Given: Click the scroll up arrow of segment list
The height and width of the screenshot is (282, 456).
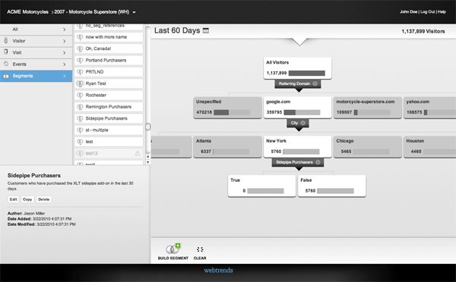Looking at the screenshot, I should click(x=147, y=157).
